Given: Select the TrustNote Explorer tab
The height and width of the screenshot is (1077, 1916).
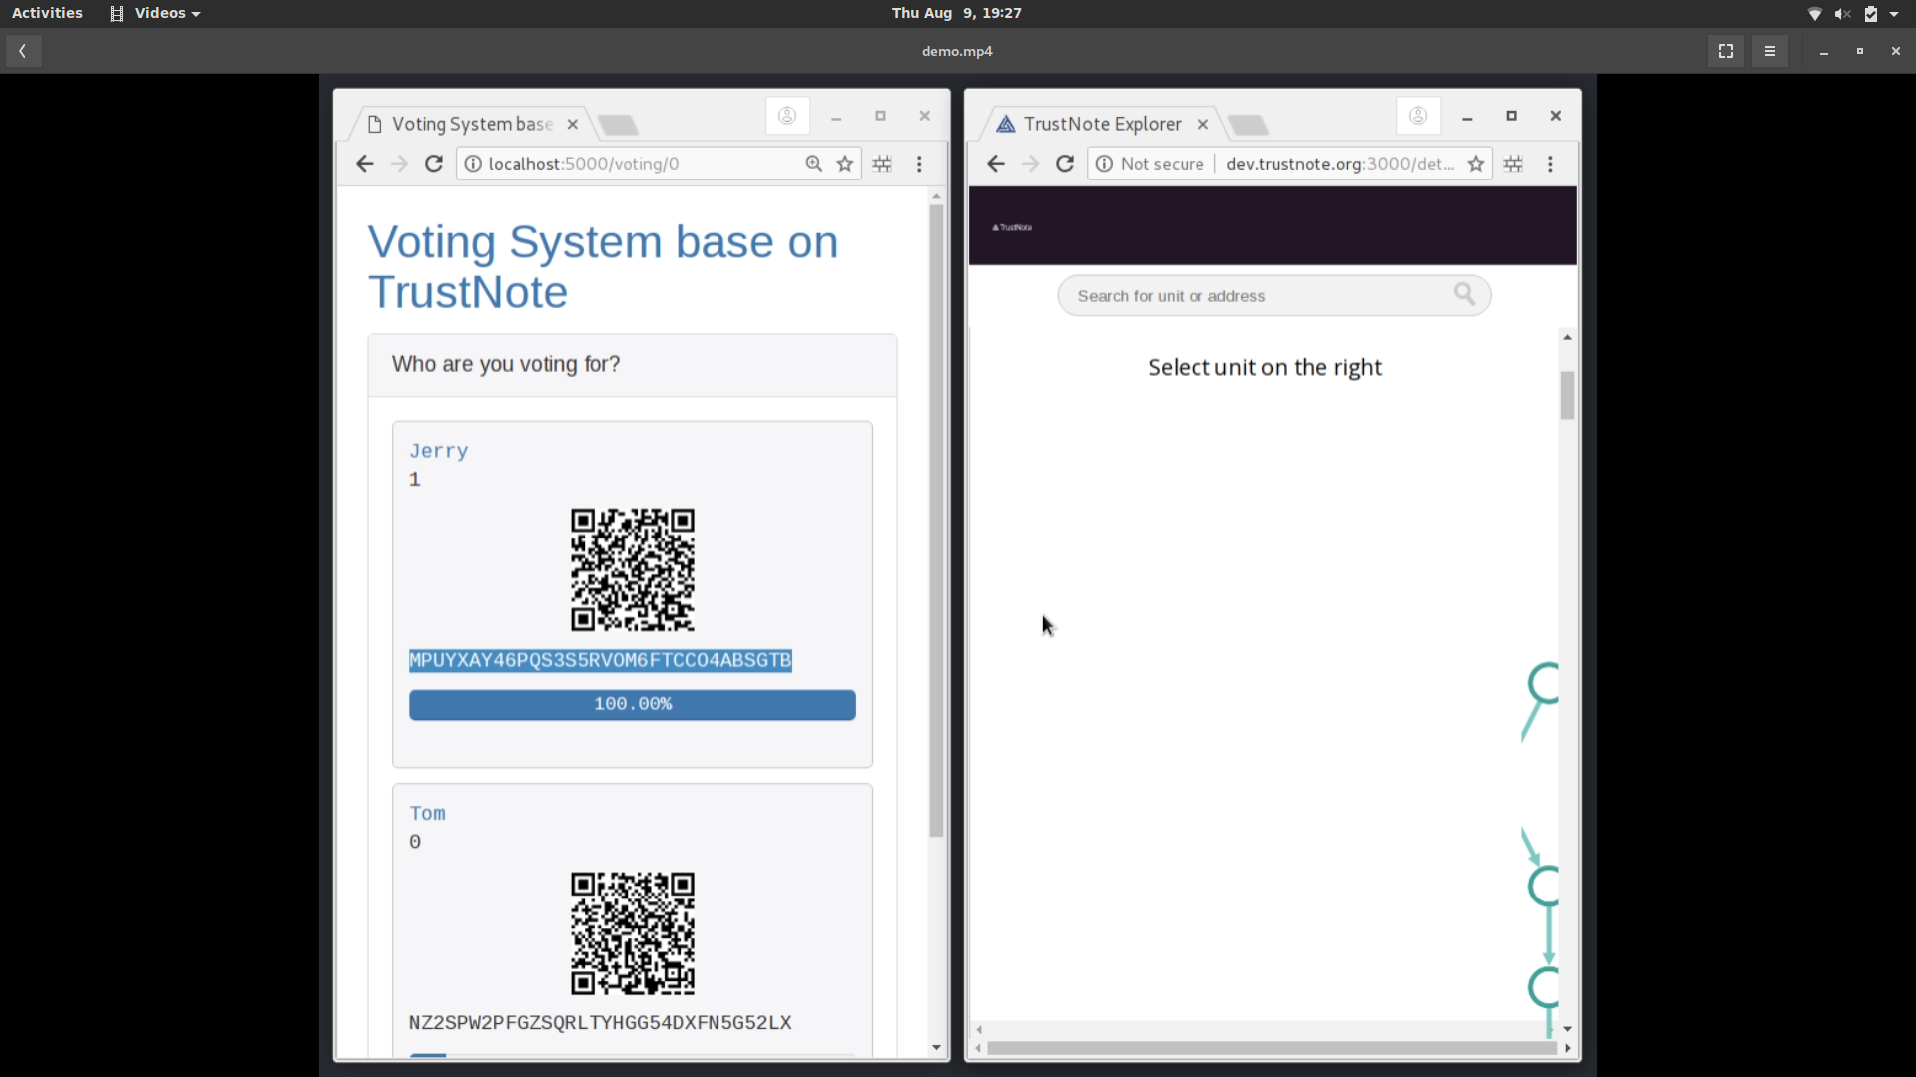Looking at the screenshot, I should [1102, 124].
